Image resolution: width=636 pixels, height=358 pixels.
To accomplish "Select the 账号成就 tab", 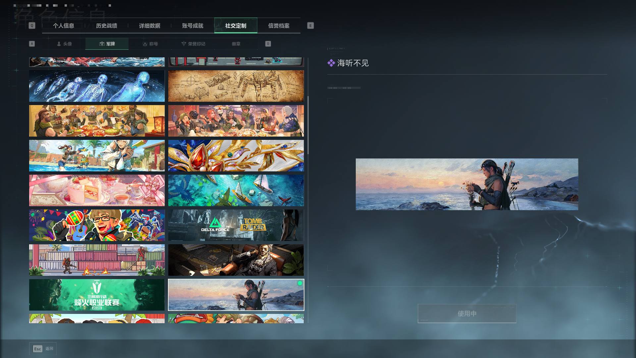I will [x=192, y=26].
